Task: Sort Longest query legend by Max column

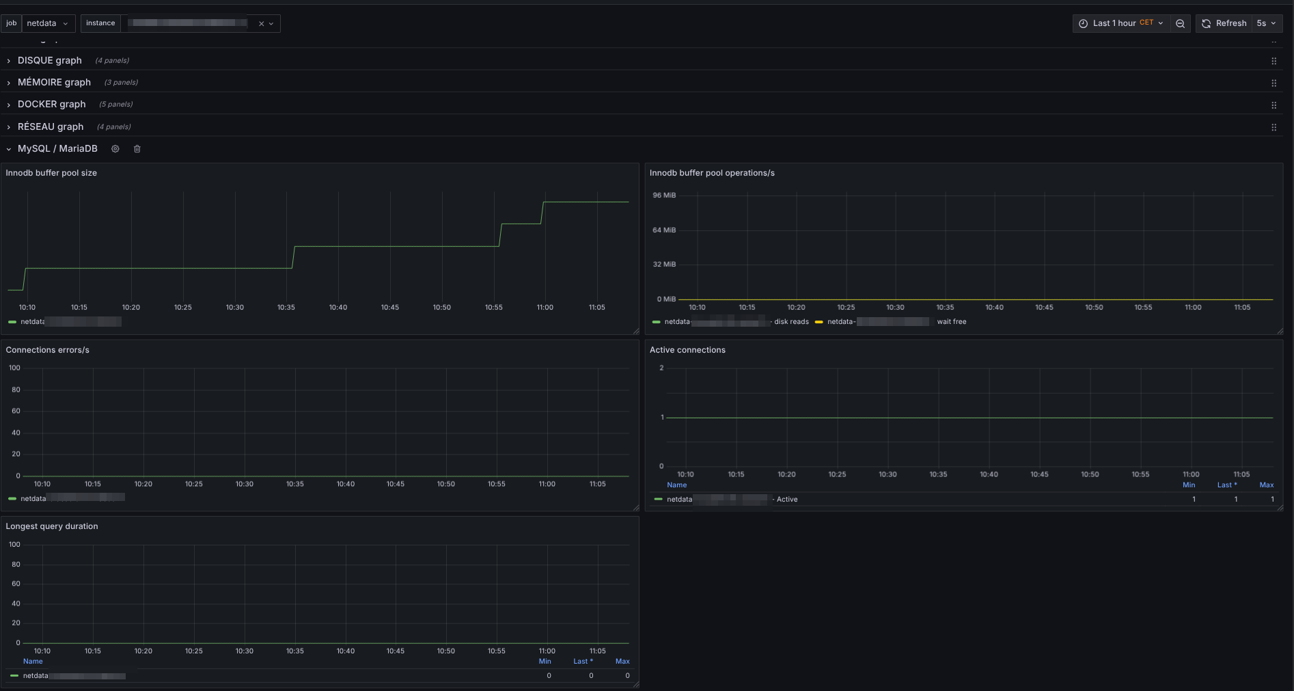Action: click(x=622, y=662)
